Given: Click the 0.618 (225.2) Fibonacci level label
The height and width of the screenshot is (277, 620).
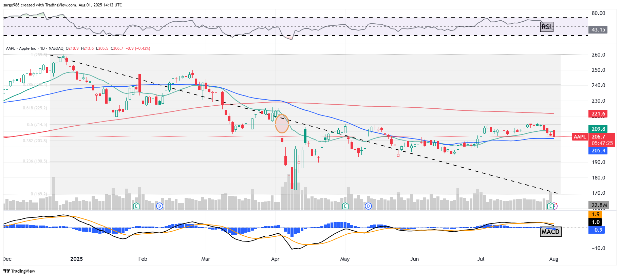Looking at the screenshot, I should [x=35, y=108].
